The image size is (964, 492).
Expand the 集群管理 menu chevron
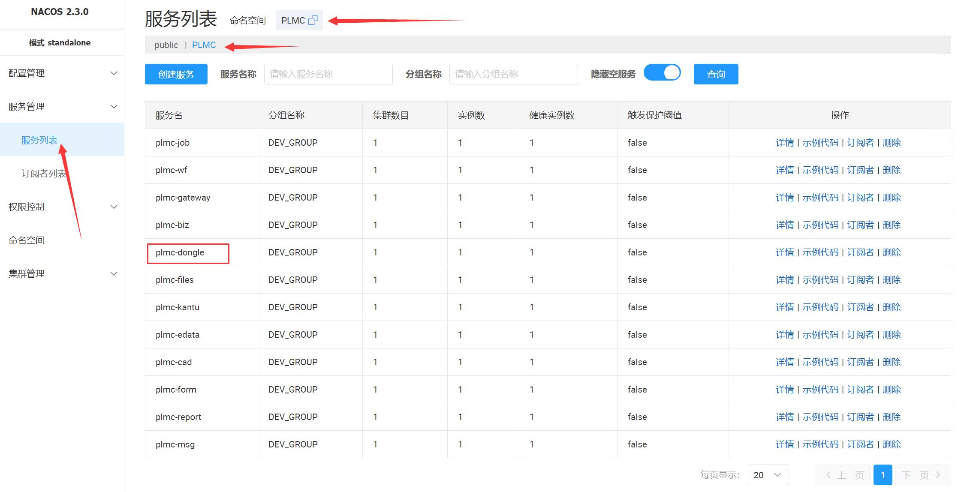pos(114,274)
